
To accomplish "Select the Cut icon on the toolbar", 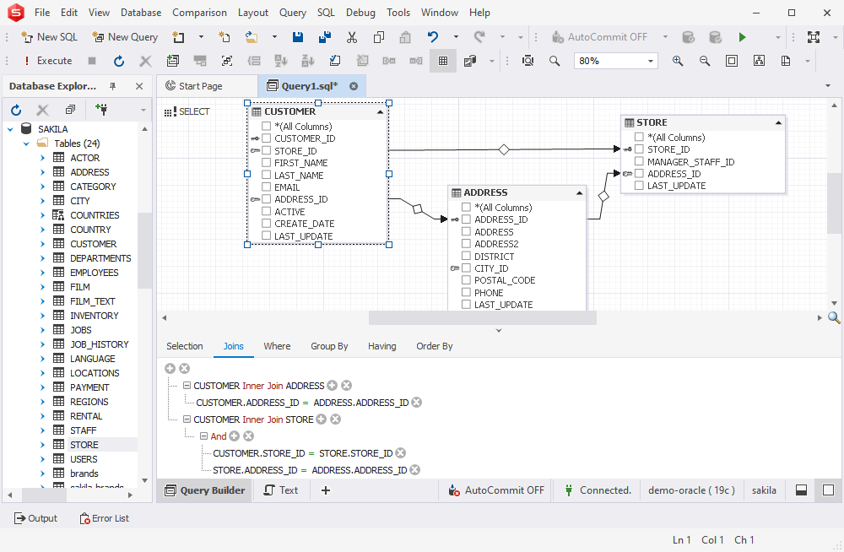I will [x=352, y=37].
